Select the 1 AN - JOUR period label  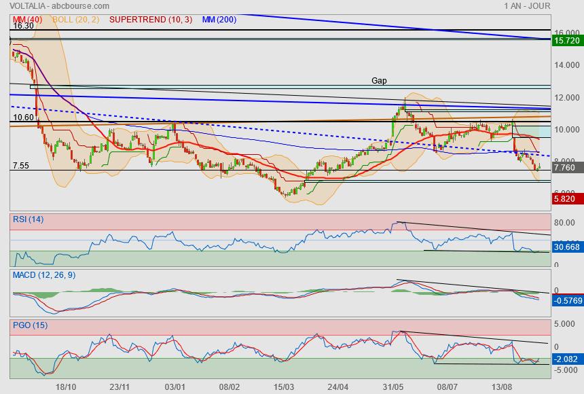click(x=527, y=6)
